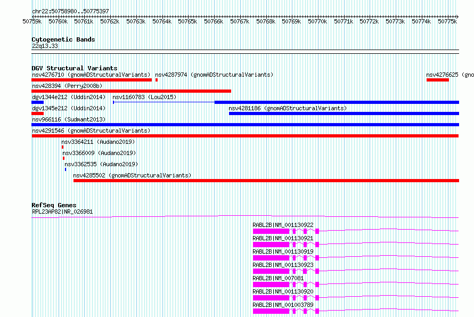Screen dimensions: 474x317
Task: Click the large exon block of NM_001130919
Action: (271, 258)
